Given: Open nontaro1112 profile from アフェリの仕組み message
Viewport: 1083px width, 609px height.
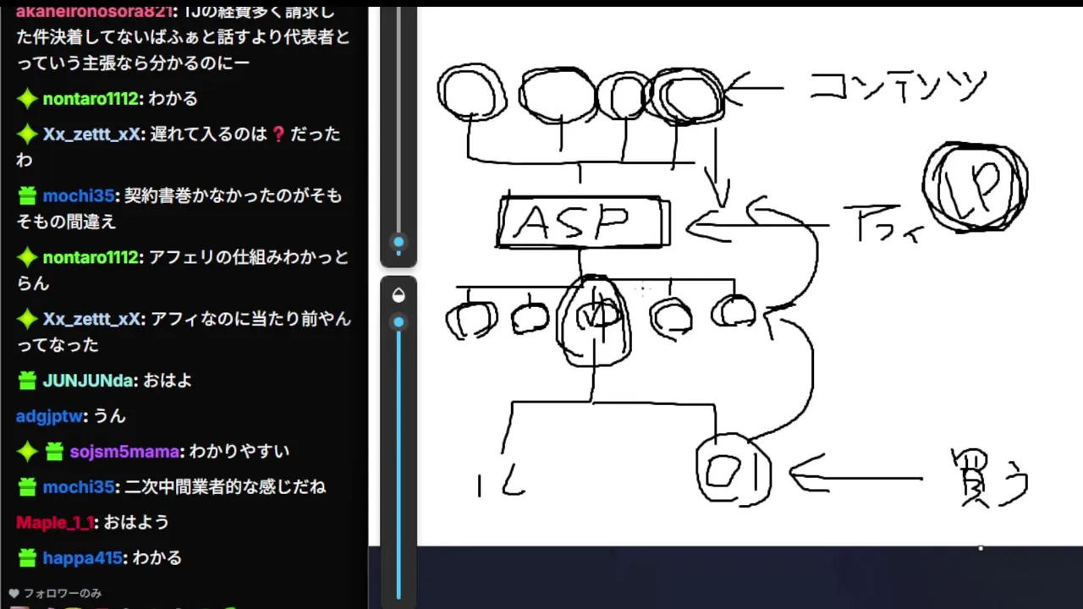Looking at the screenshot, I should [91, 257].
